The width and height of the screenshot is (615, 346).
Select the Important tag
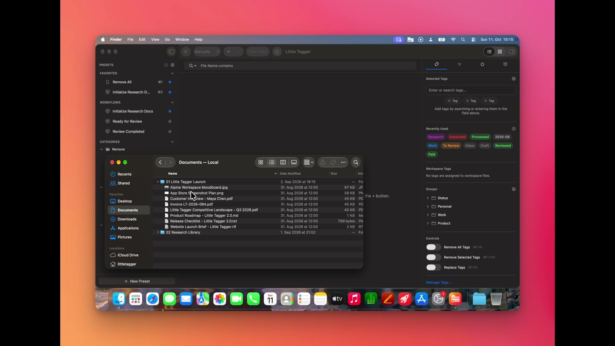pyautogui.click(x=457, y=137)
